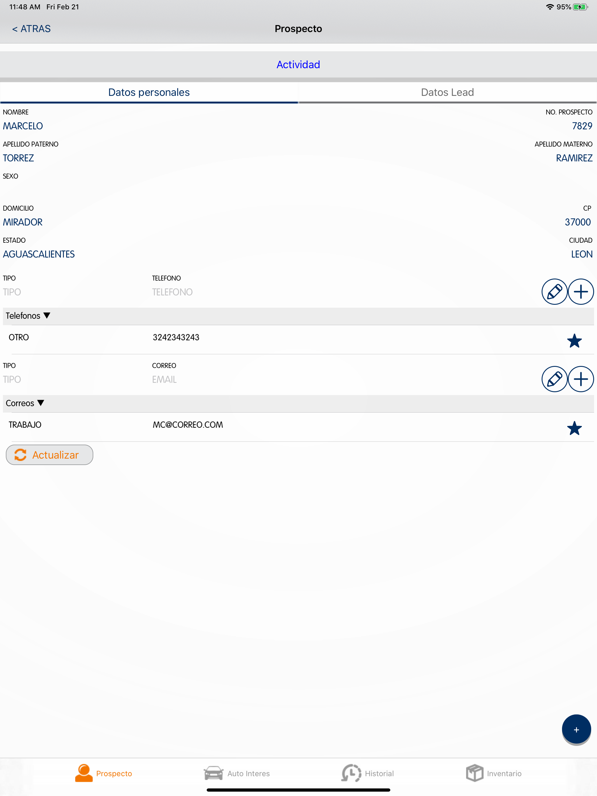Image resolution: width=597 pixels, height=796 pixels.
Task: Go back with the ATRAS button
Action: click(31, 29)
